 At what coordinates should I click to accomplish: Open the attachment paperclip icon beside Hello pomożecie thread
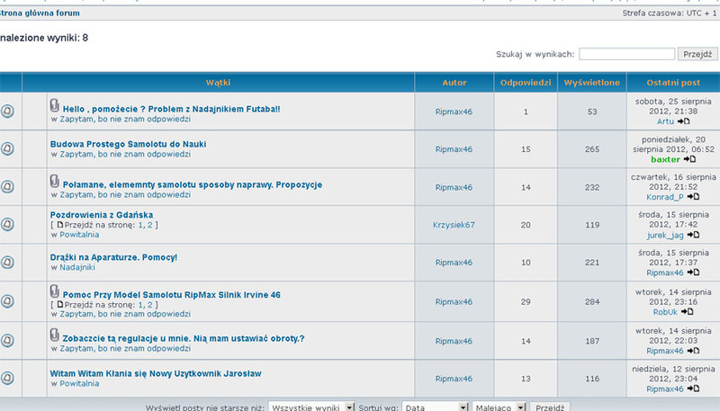point(55,106)
